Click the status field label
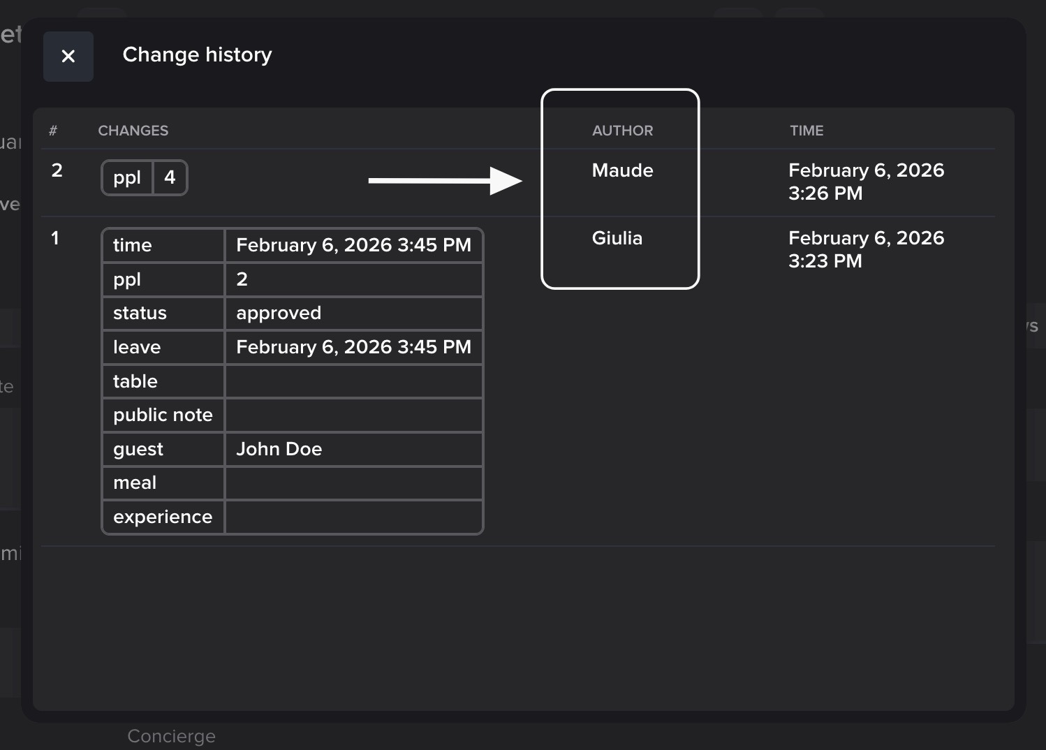This screenshot has width=1046, height=750. click(140, 313)
